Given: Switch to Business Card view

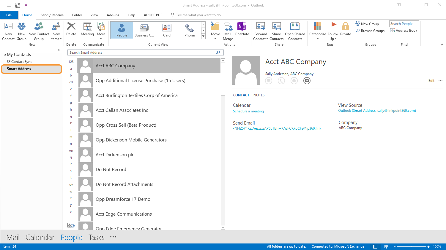Looking at the screenshot, I should 144,30.
